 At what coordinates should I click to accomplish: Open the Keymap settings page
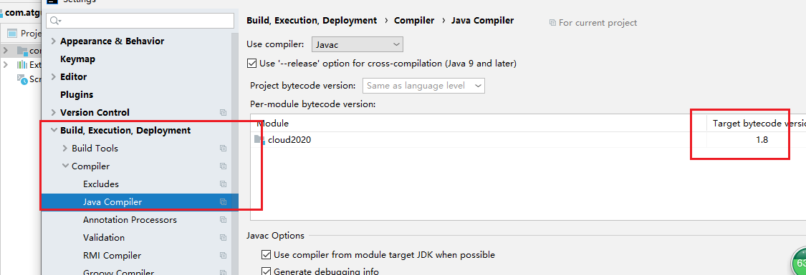pos(77,59)
